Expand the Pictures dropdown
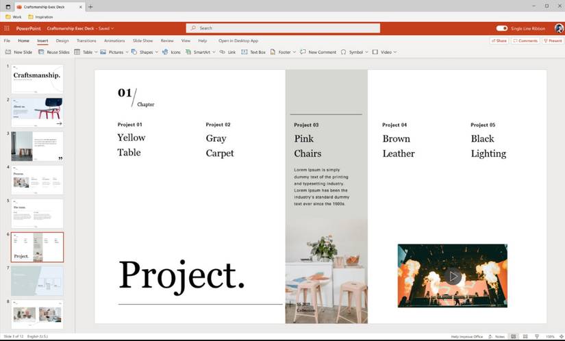 (127, 52)
